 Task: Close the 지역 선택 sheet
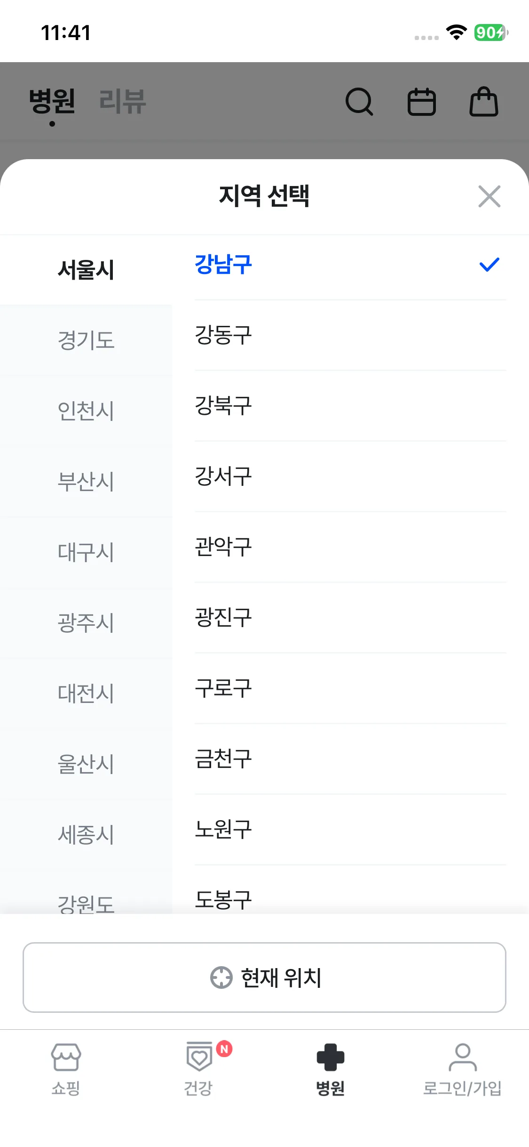pos(489,196)
